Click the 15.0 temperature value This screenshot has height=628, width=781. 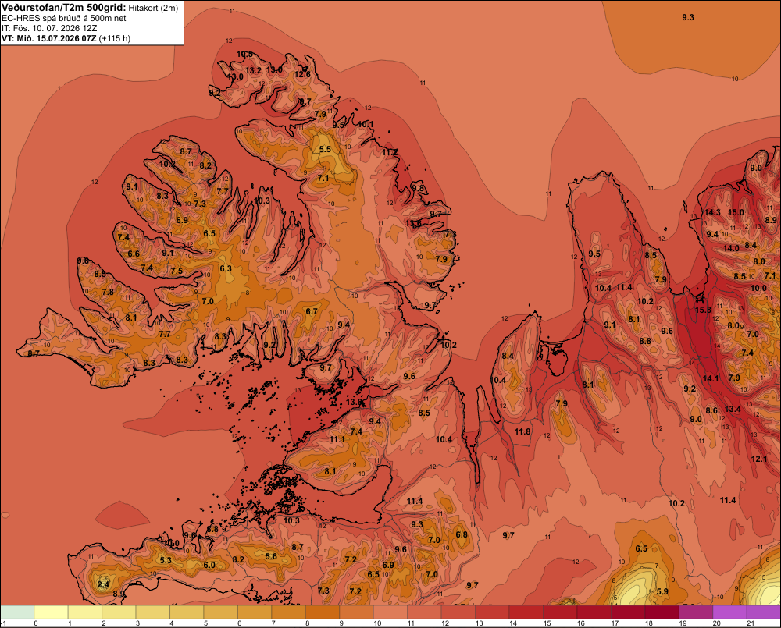pos(736,212)
